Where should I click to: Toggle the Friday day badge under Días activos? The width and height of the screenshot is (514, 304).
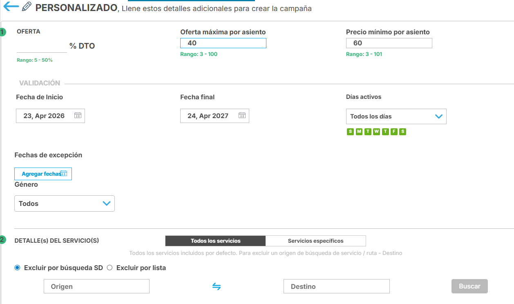pyautogui.click(x=394, y=132)
